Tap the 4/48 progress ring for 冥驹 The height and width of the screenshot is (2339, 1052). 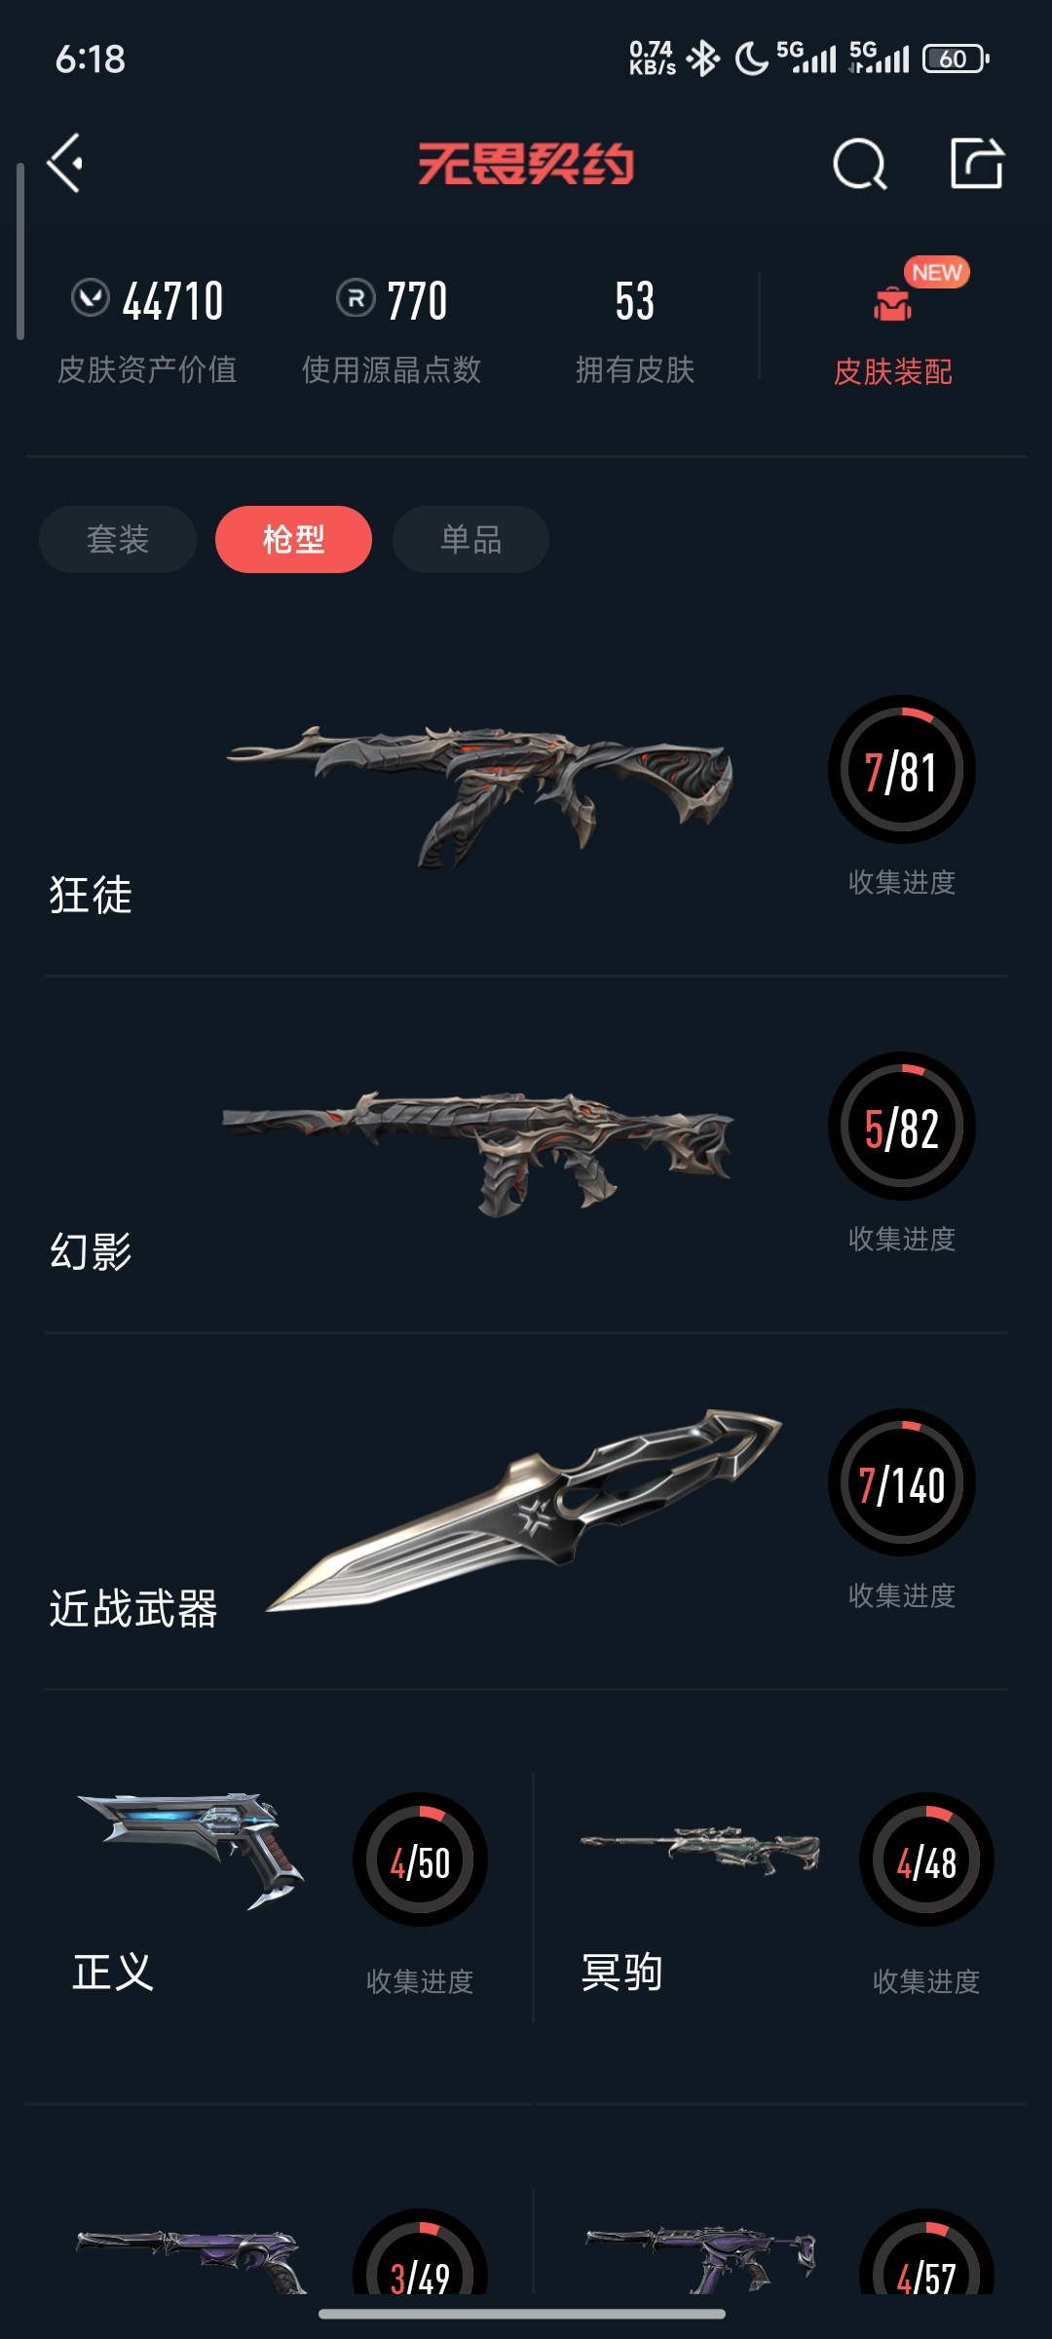point(926,1860)
